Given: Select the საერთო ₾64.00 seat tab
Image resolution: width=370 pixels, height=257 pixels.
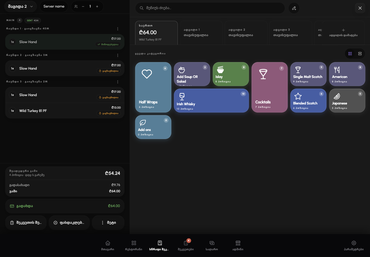Looking at the screenshot, I should [156, 33].
